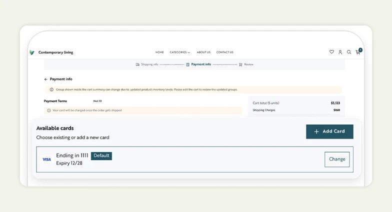392x212 pixels.
Task: Click Choose existing or add a new card
Action: click(x=73, y=137)
